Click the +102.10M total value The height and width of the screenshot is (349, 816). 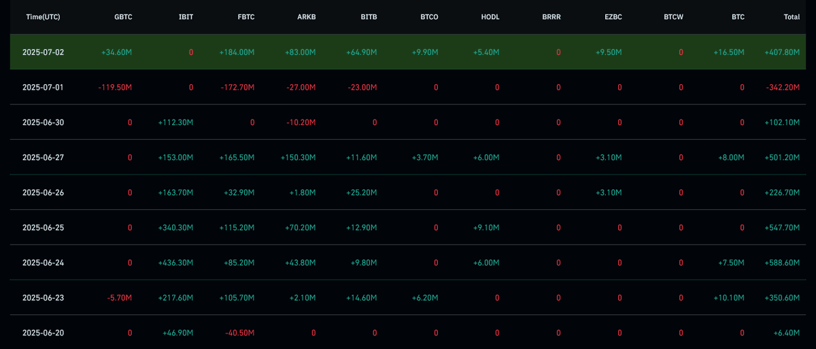pyautogui.click(x=781, y=122)
